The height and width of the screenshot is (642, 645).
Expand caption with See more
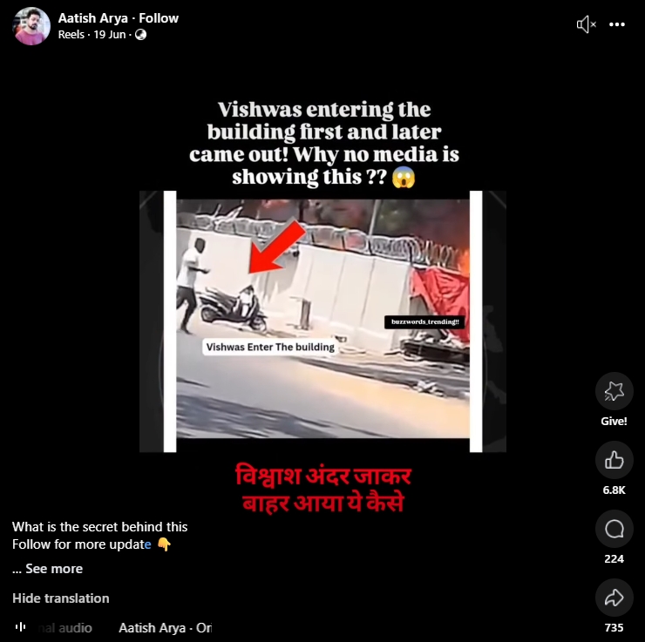54,569
